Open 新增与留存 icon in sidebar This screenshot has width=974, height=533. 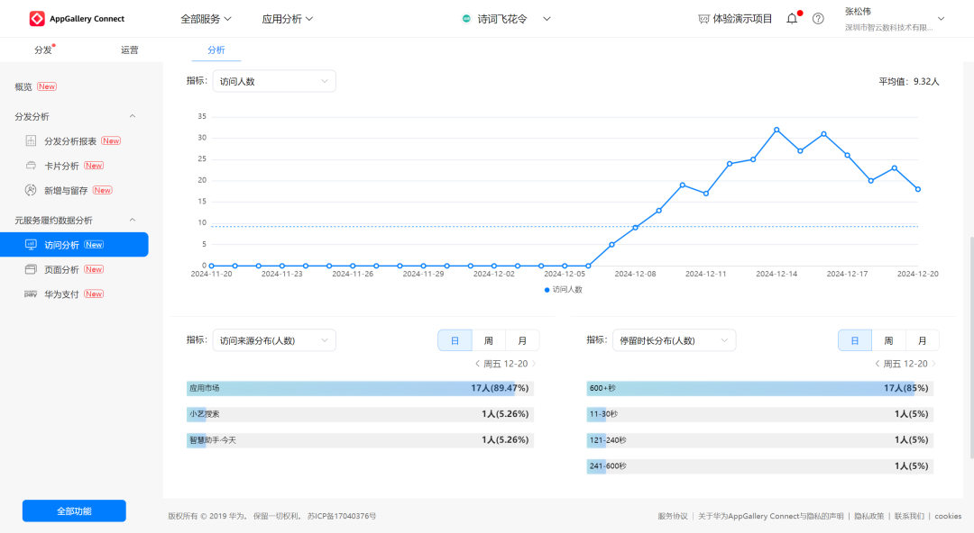(x=32, y=190)
